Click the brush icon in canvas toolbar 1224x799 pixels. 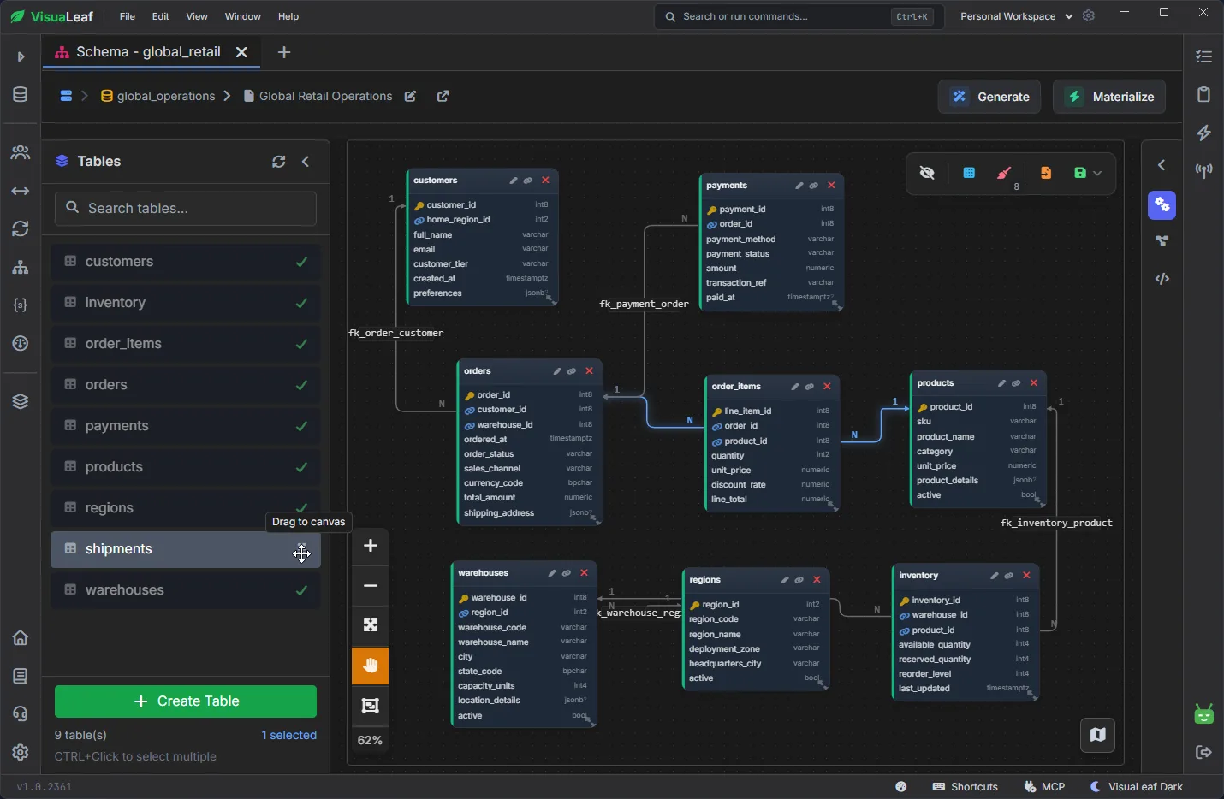click(1004, 173)
